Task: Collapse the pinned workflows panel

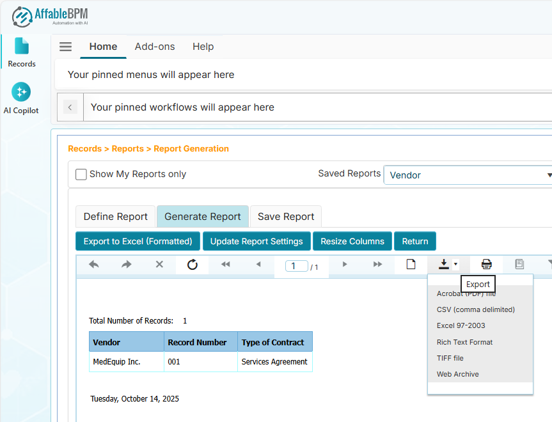Action: (70, 107)
